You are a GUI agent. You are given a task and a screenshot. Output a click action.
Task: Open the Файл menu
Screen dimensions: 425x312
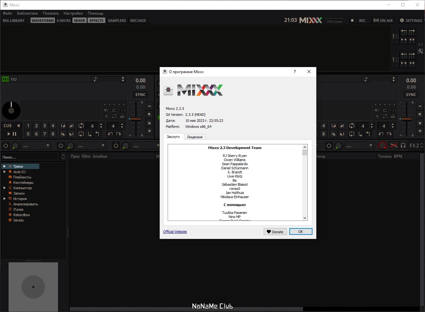[x=7, y=13]
